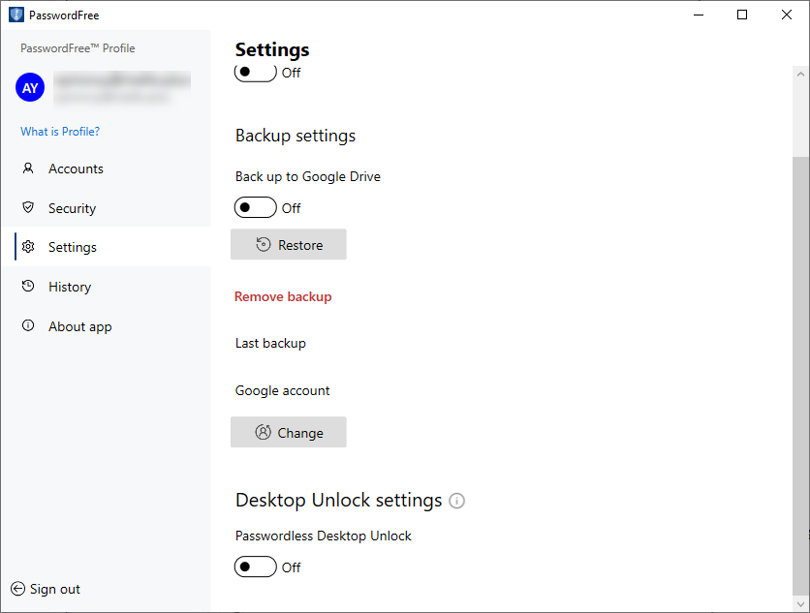Toggle the switch at top of Settings

256,73
